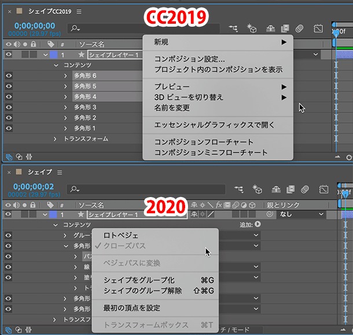Image resolution: width=353 pixels, height=335 pixels.
Task: Select 最初の頂点を設定 in 2020 menu
Action: pyautogui.click(x=155, y=308)
